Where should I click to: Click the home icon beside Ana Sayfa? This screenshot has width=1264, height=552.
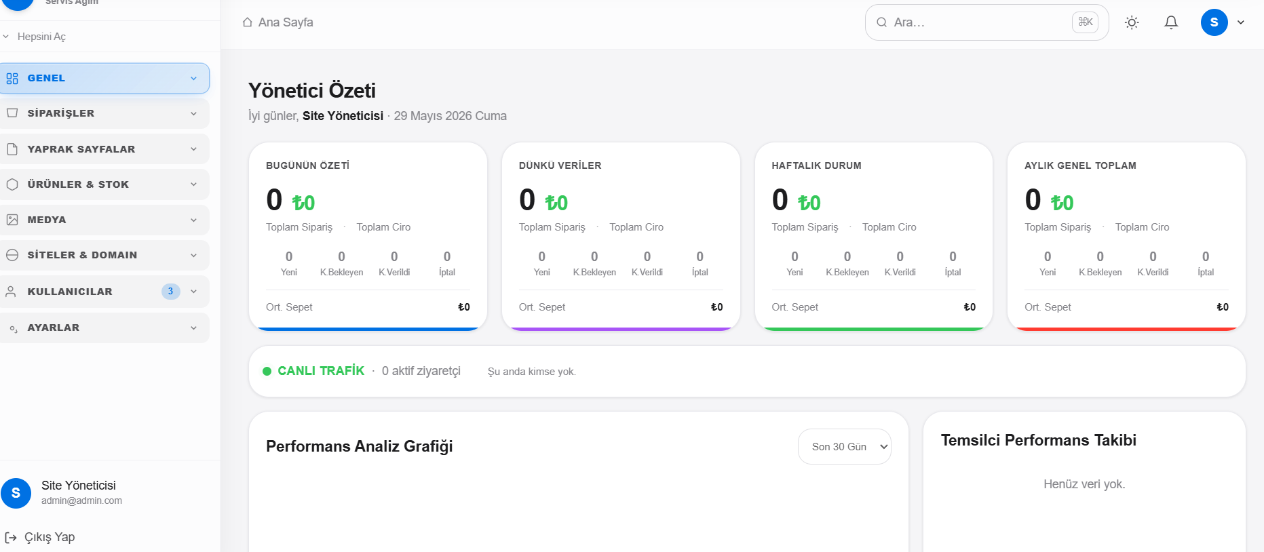click(248, 22)
